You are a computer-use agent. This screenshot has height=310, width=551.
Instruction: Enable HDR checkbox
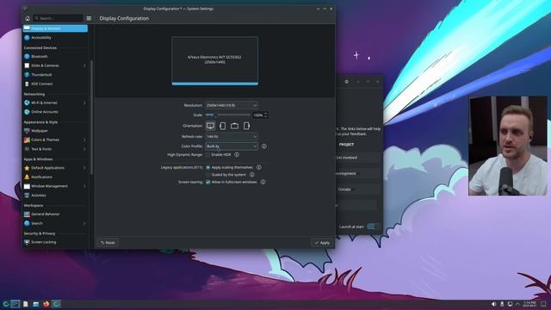coord(207,155)
